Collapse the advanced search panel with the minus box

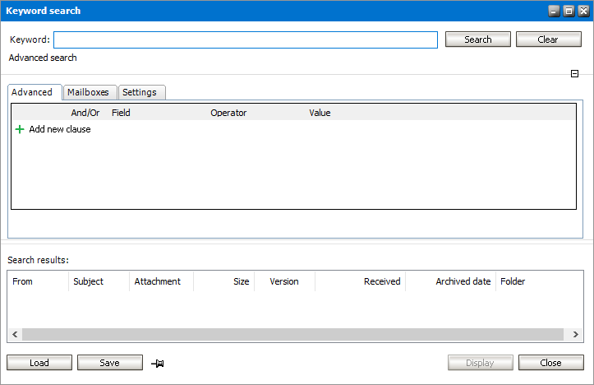[574, 73]
